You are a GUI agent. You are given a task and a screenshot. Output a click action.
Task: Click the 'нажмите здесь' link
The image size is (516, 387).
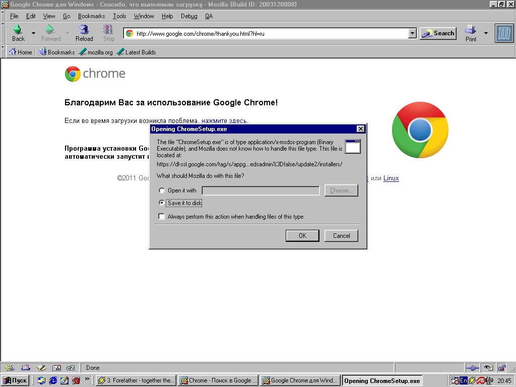pos(224,121)
